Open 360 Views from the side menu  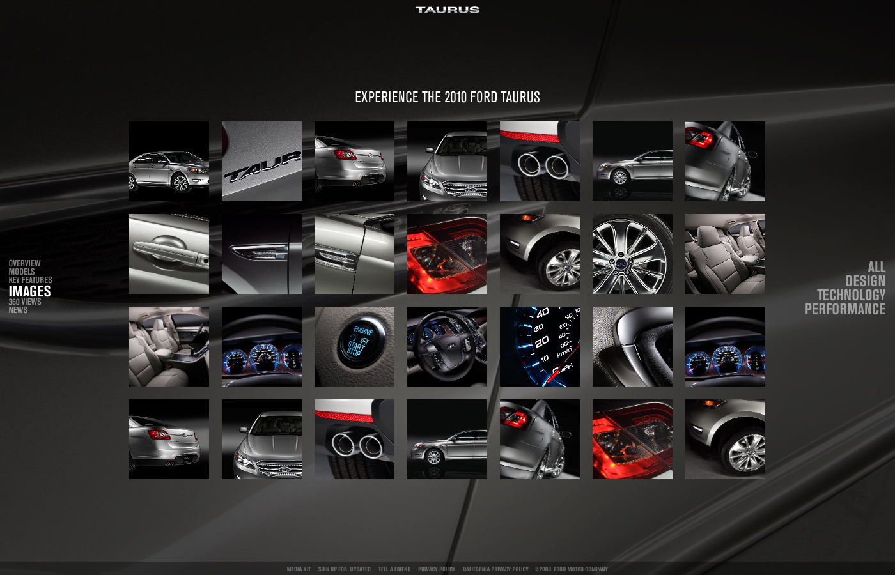pyautogui.click(x=25, y=302)
